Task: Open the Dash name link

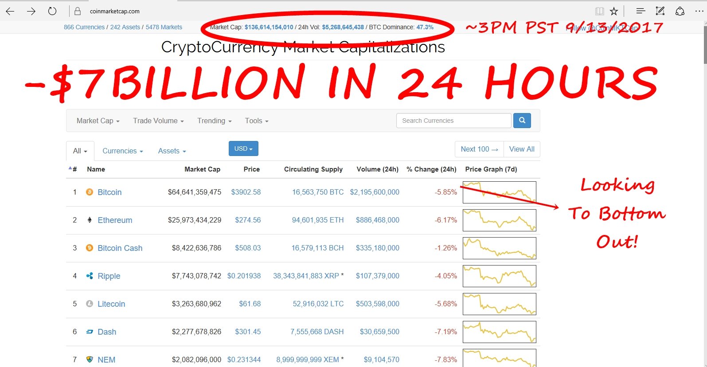Action: pos(107,332)
